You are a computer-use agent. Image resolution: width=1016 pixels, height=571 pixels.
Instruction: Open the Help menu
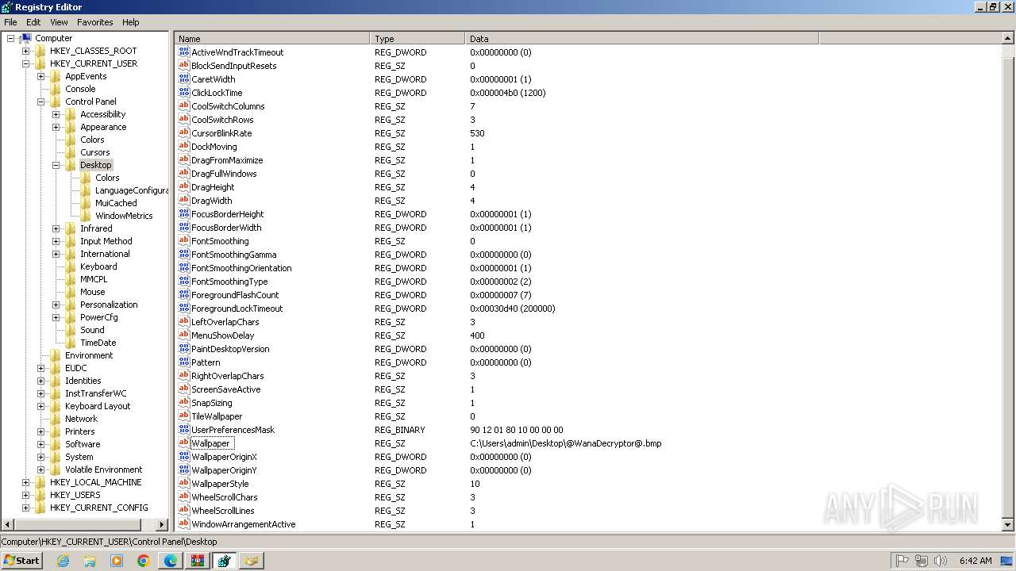131,22
